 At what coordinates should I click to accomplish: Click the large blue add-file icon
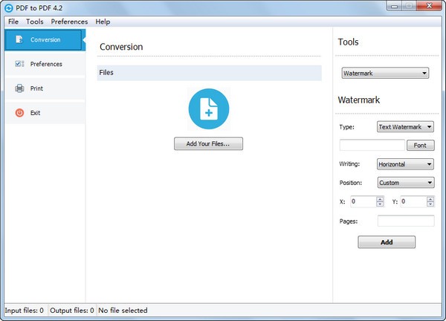[x=208, y=109]
